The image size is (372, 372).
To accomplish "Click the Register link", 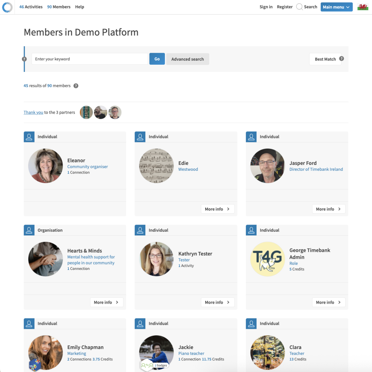I will (x=284, y=7).
